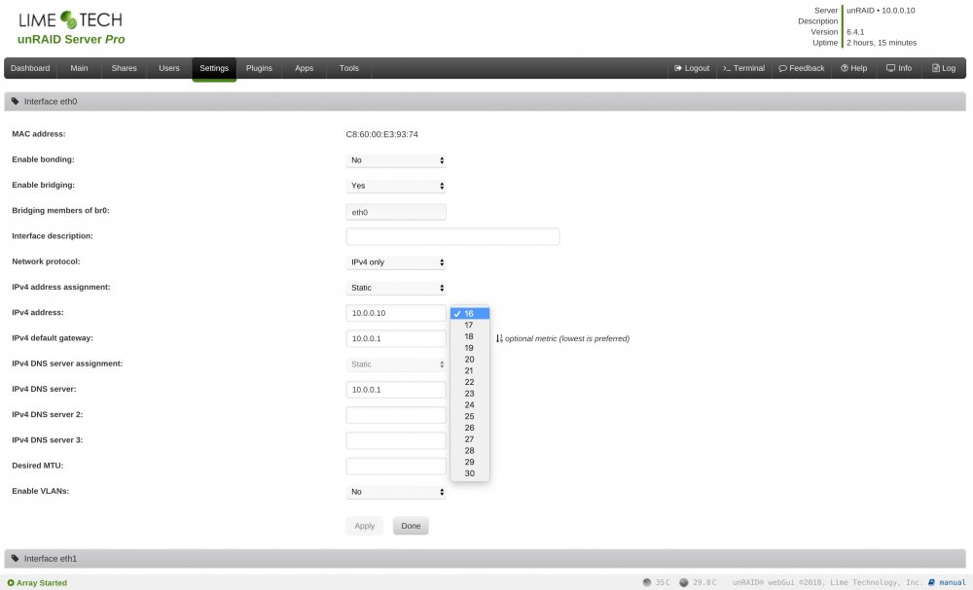Open the manual book icon link
The height and width of the screenshot is (590, 973).
point(931,582)
